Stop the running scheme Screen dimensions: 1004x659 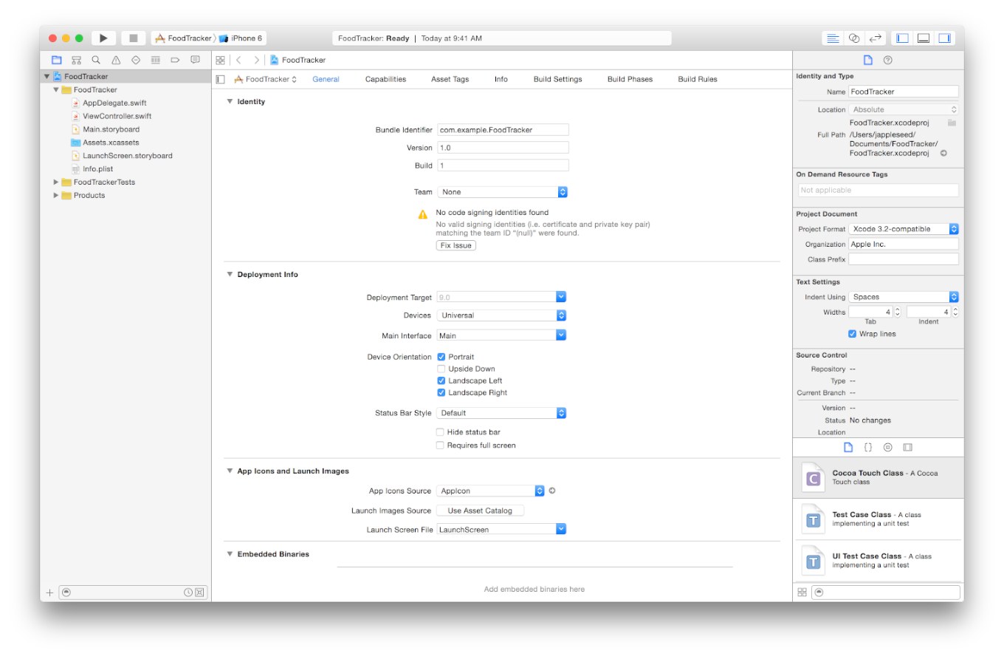(133, 38)
